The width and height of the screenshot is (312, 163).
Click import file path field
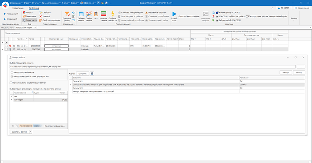tap(152, 66)
